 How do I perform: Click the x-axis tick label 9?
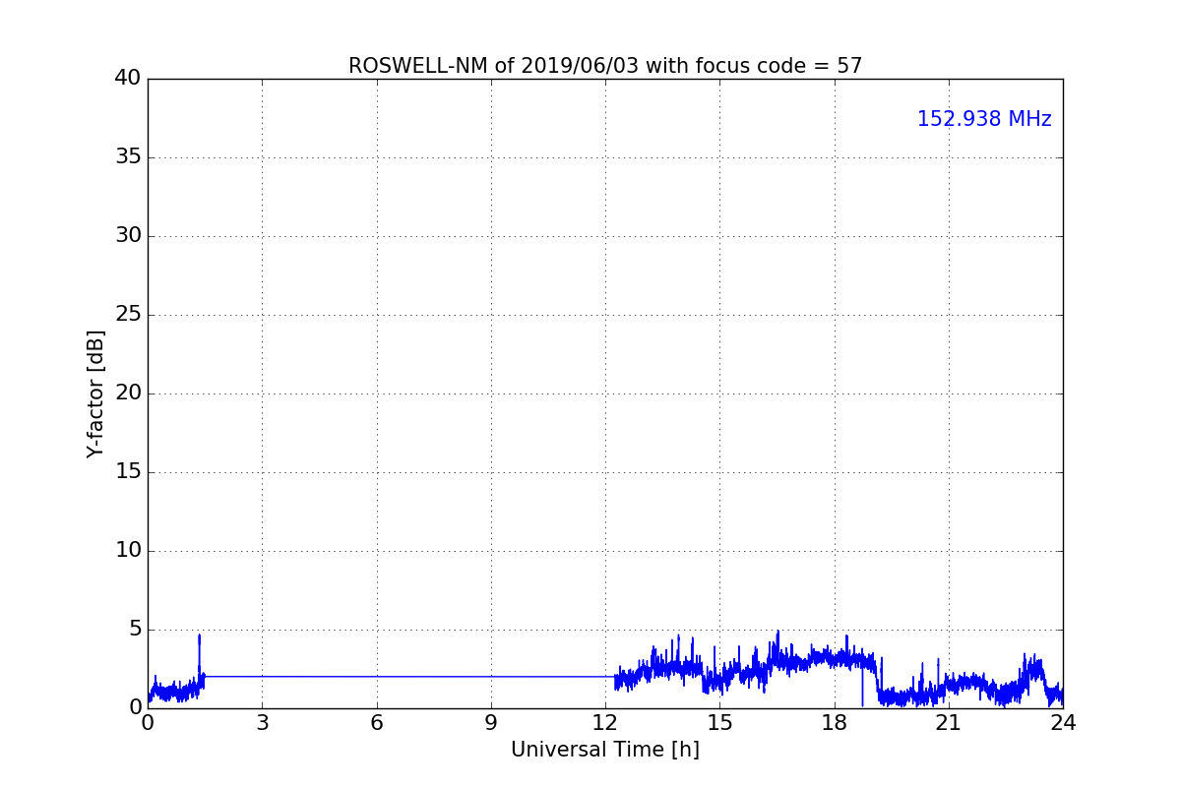tap(491, 722)
